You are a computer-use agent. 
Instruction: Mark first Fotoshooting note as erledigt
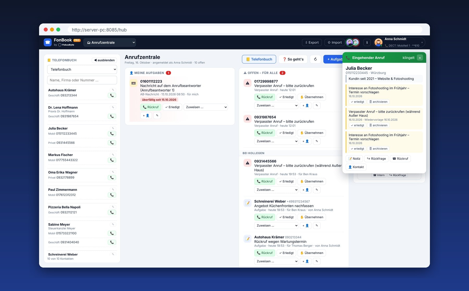coord(357,102)
